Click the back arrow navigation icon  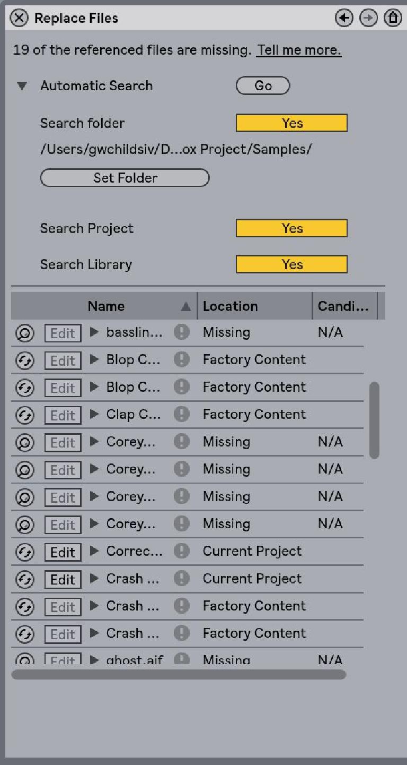click(344, 18)
